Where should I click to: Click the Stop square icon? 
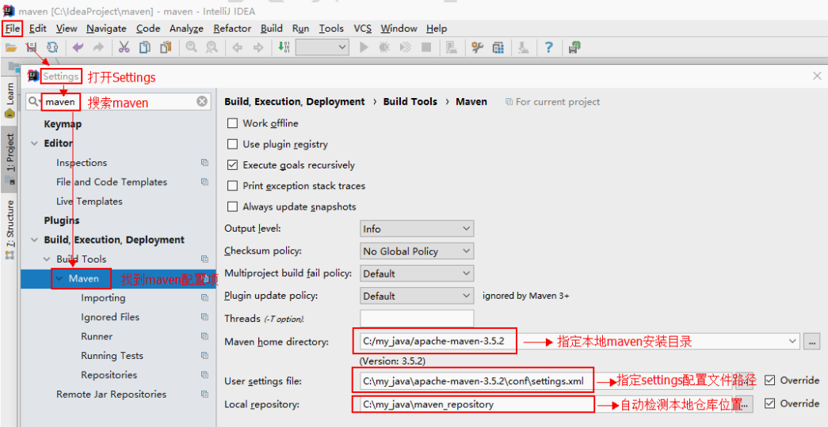tap(426, 48)
